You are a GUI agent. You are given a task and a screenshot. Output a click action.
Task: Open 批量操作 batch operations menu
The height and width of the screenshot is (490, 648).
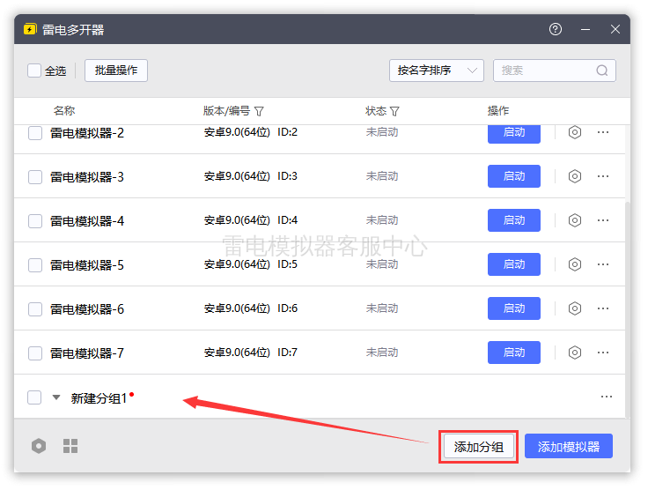pos(116,71)
